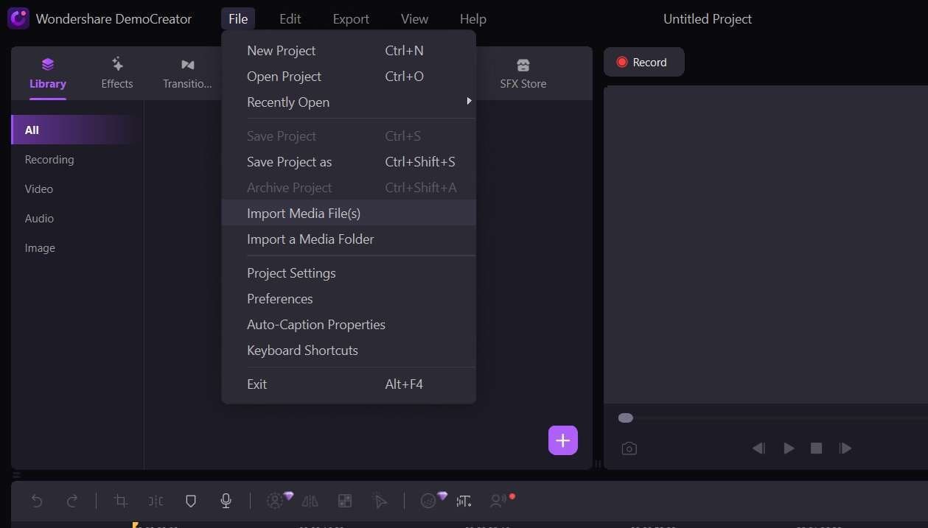Open Preferences from the File menu

(x=349, y=299)
